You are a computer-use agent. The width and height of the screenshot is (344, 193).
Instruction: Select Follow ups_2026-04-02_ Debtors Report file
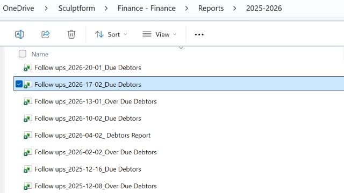coord(92,136)
